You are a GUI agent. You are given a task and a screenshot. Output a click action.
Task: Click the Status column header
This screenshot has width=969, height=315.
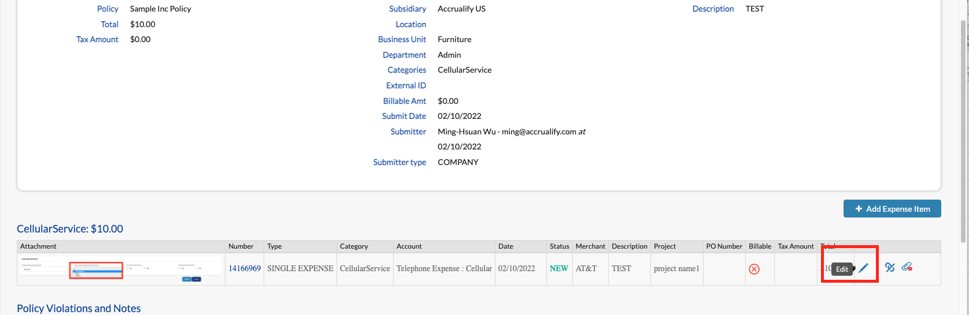559,246
